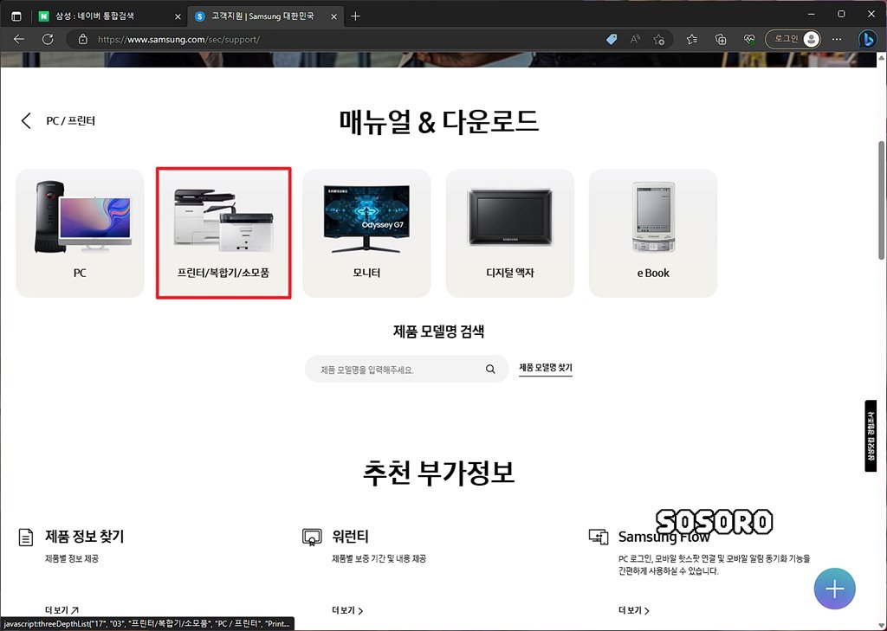Activate the read aloud icon
This screenshot has height=631, width=887.
pyautogui.click(x=635, y=40)
